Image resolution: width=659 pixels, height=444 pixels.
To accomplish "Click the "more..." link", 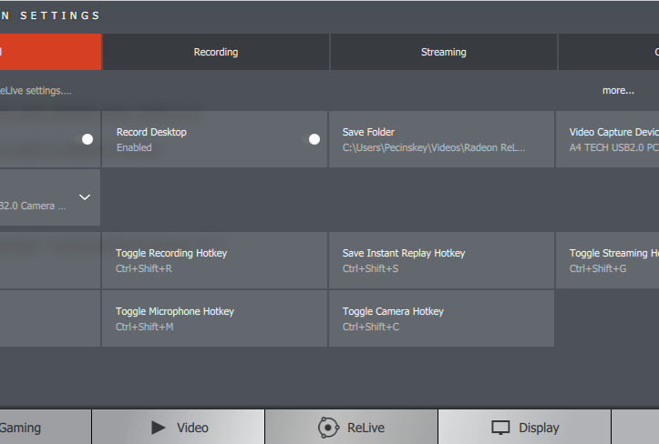I will pos(618,90).
